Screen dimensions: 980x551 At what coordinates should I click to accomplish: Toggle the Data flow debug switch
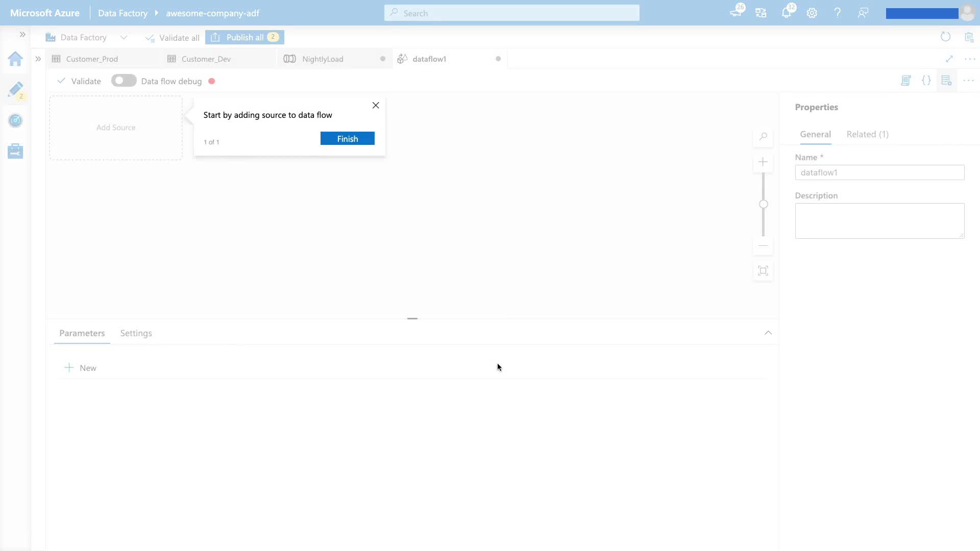pyautogui.click(x=124, y=81)
